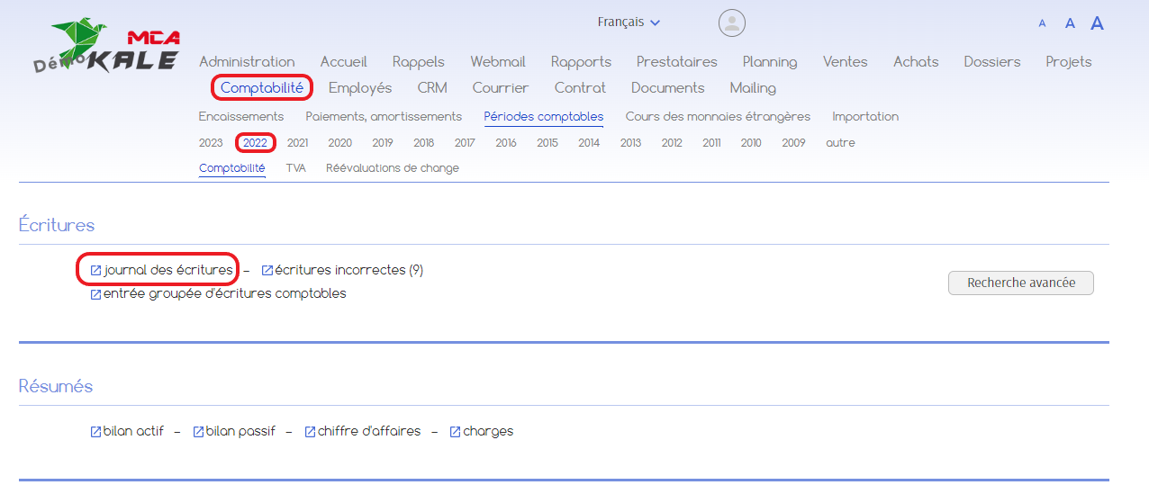Open entrée groupée d'écritures comptables
Screen dimensions: 1149x494
tap(224, 293)
